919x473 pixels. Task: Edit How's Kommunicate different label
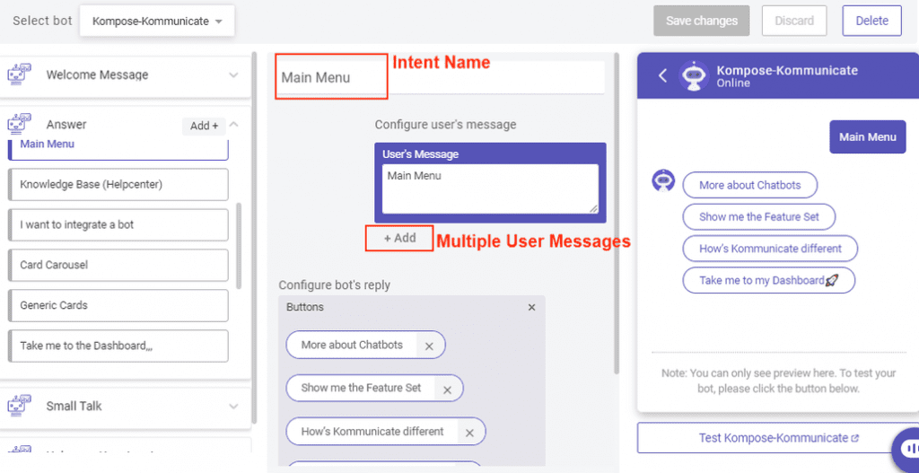pyautogui.click(x=372, y=432)
